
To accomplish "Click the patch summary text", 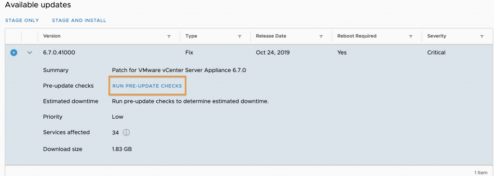I will 179,70.
